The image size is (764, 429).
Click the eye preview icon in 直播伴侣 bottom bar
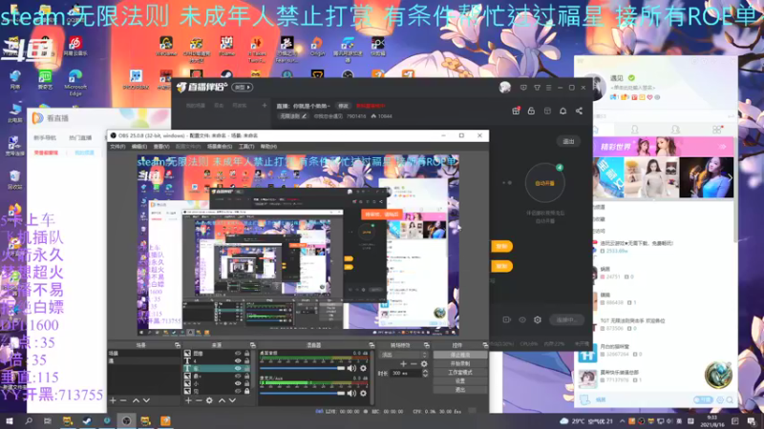[x=521, y=319]
